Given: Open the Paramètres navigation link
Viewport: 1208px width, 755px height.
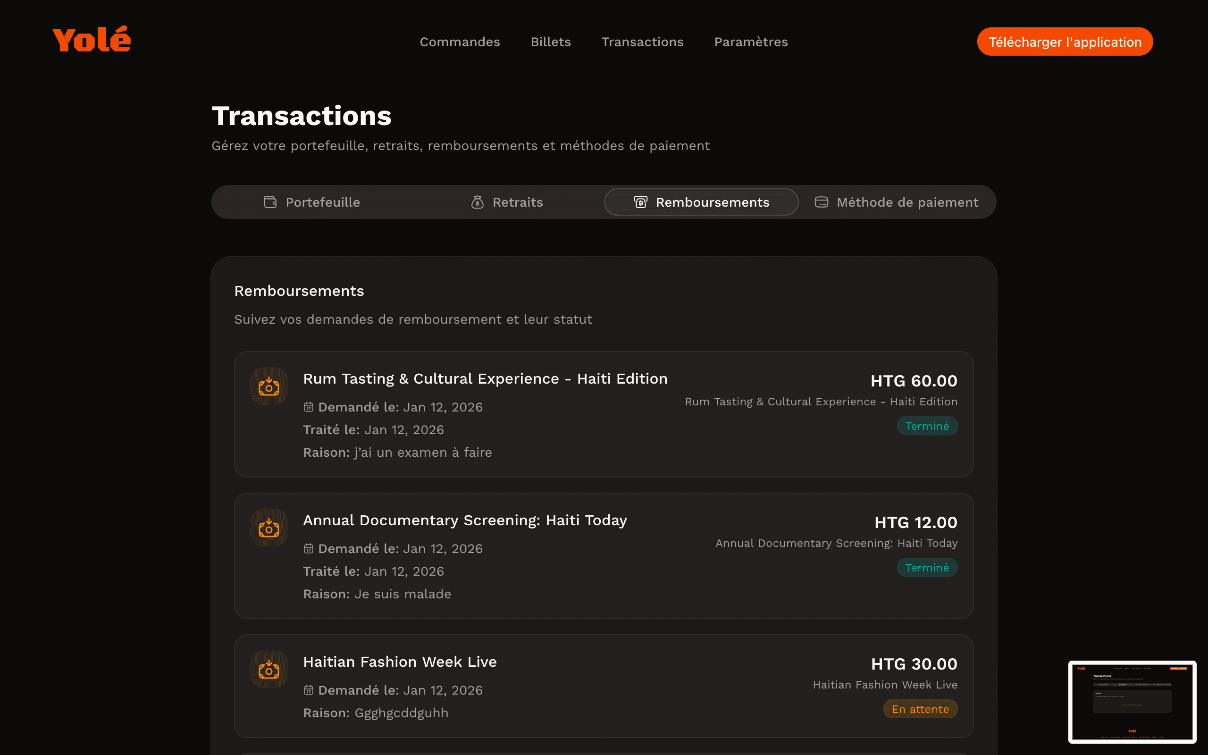Looking at the screenshot, I should (x=751, y=42).
